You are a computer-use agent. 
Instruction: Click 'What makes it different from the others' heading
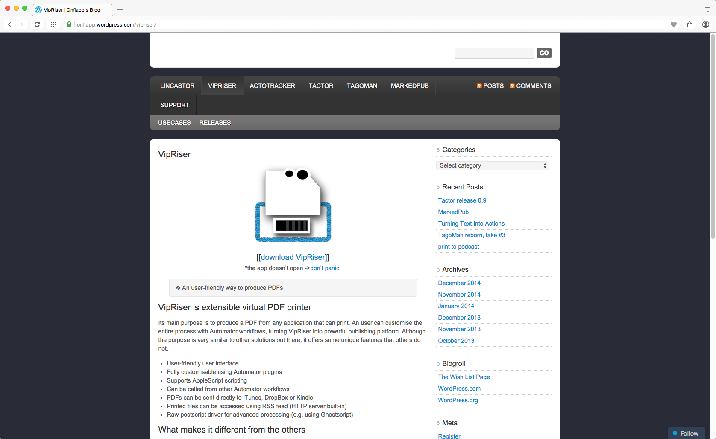pos(232,430)
